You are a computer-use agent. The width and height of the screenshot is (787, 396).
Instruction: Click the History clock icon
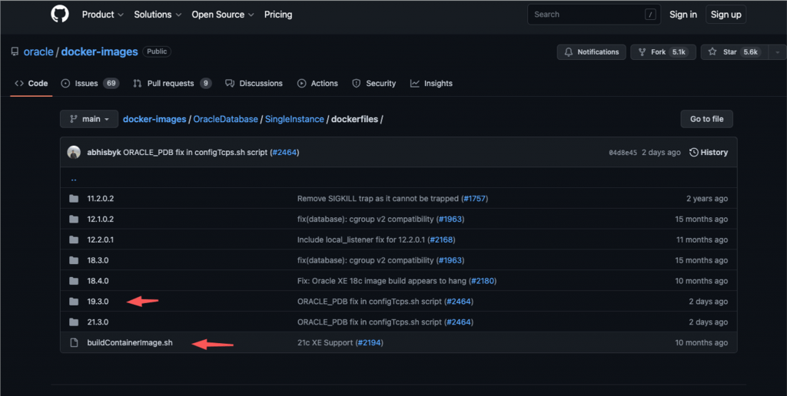tap(694, 153)
